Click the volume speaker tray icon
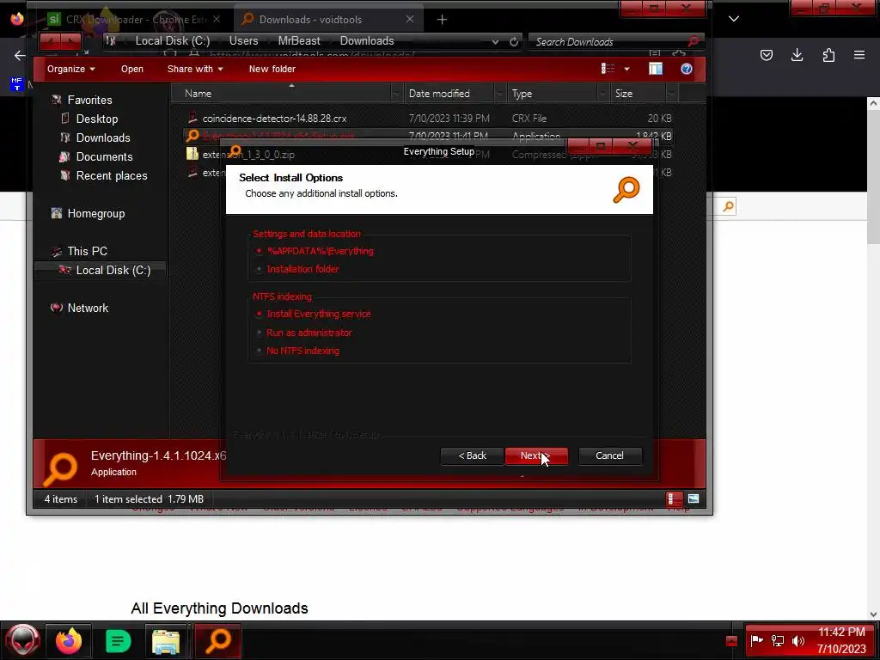880x660 pixels. (797, 641)
